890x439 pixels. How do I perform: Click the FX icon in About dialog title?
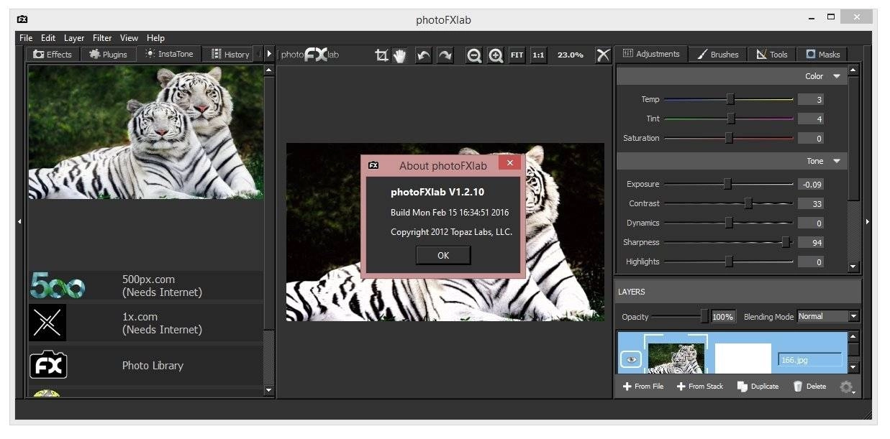tap(373, 165)
